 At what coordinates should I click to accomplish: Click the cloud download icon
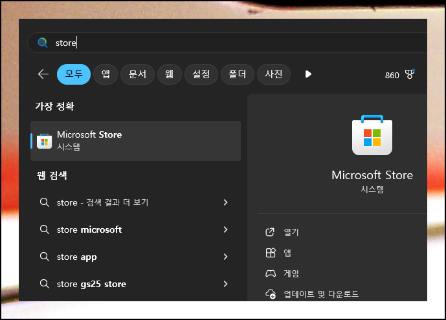(271, 294)
